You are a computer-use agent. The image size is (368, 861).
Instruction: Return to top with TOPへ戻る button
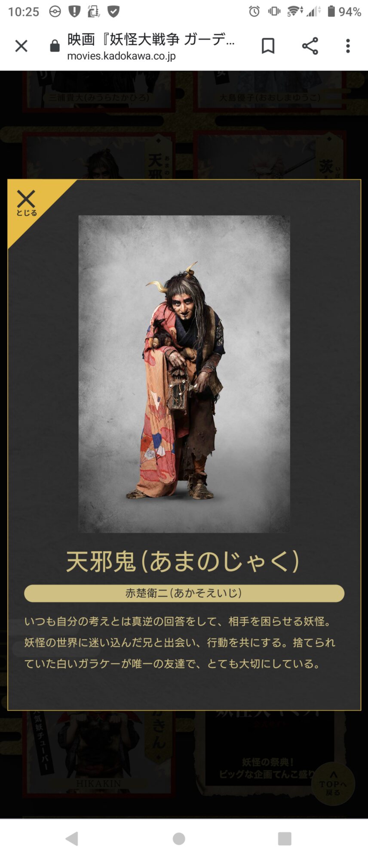pos(333,784)
